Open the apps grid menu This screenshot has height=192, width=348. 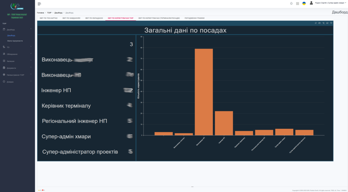pos(298,3)
